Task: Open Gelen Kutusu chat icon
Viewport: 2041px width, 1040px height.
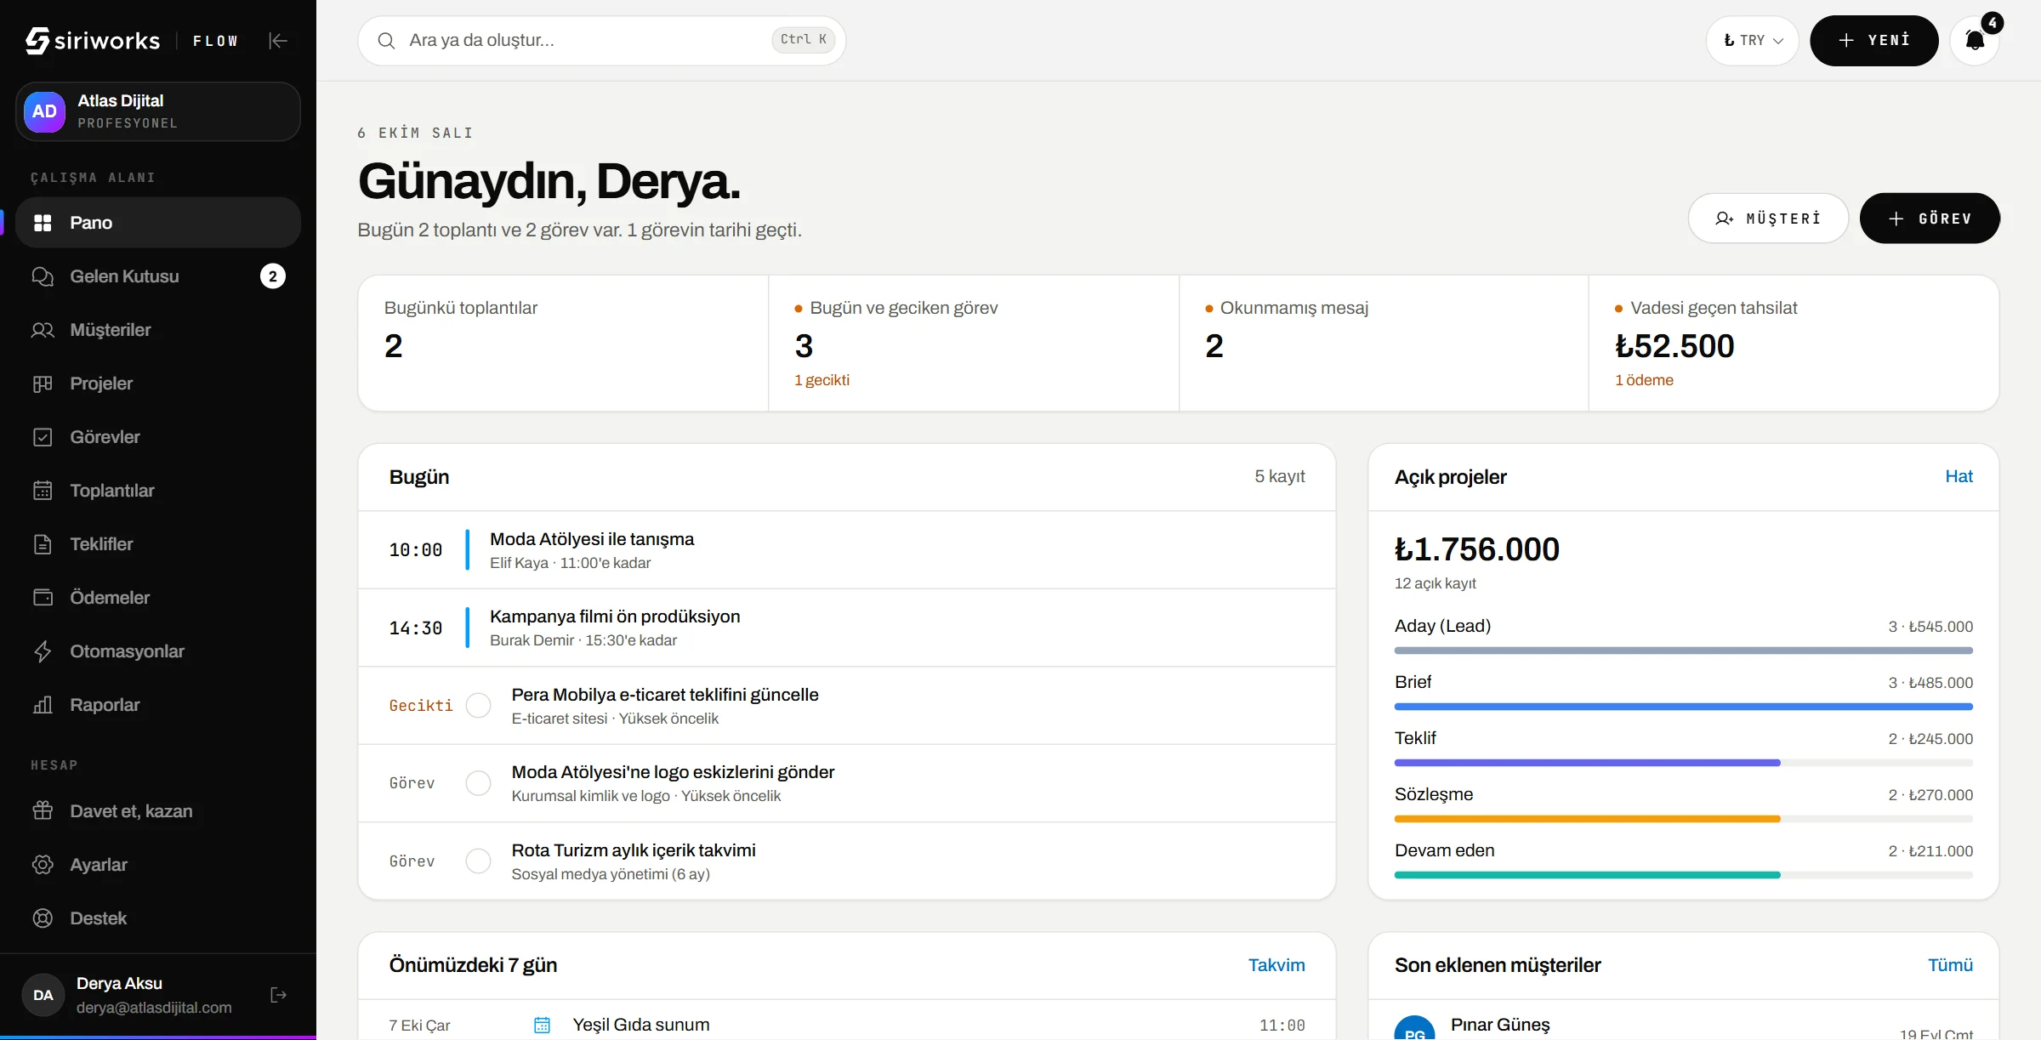Action: pyautogui.click(x=43, y=276)
